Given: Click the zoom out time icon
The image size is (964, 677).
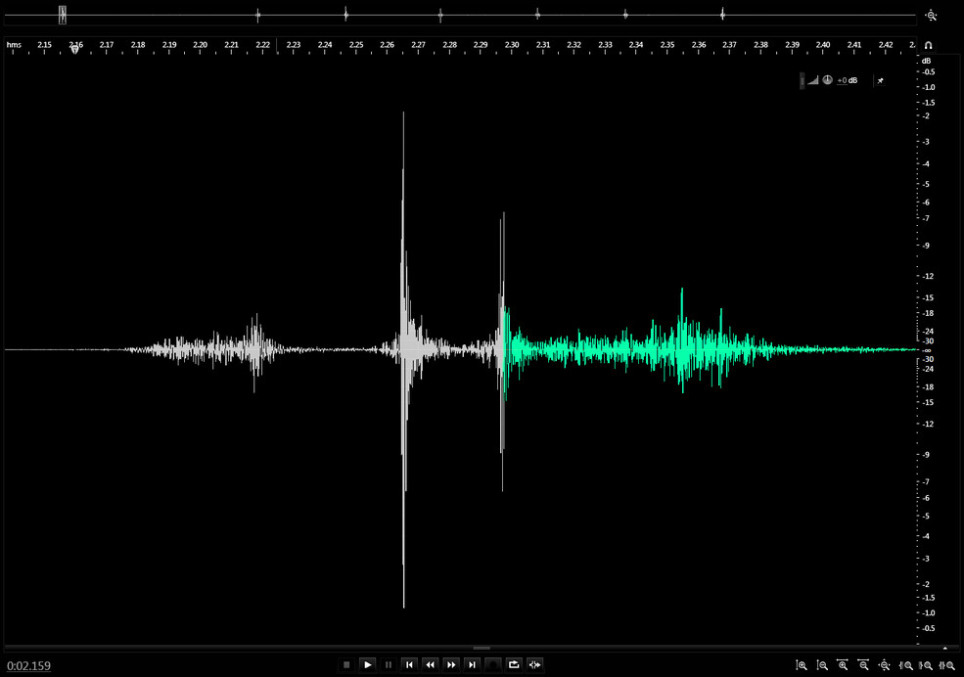Looking at the screenshot, I should (864, 665).
